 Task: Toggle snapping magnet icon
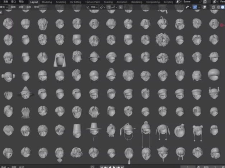[109, 7]
